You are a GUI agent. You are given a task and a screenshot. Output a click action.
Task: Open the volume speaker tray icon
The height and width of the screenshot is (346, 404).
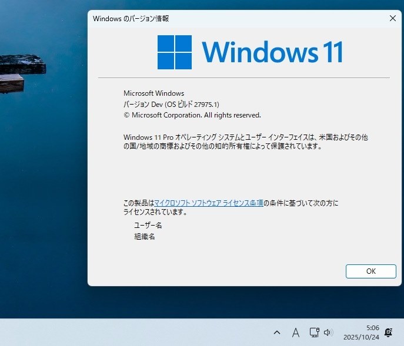tap(328, 332)
